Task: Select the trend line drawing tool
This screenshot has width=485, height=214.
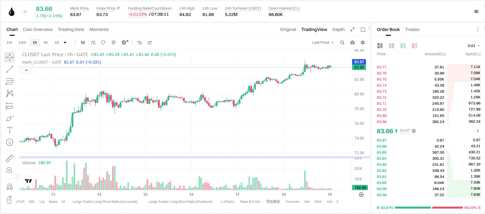Action: (x=10, y=69)
